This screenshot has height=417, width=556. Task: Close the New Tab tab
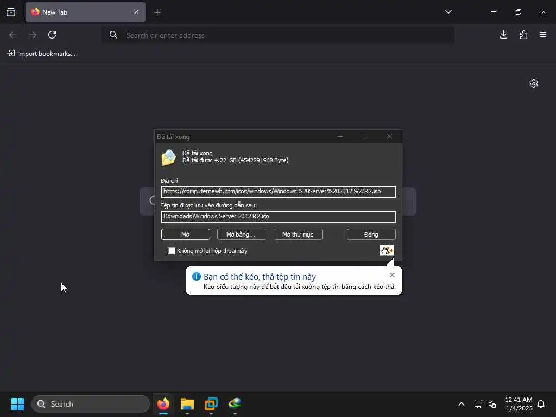(136, 12)
